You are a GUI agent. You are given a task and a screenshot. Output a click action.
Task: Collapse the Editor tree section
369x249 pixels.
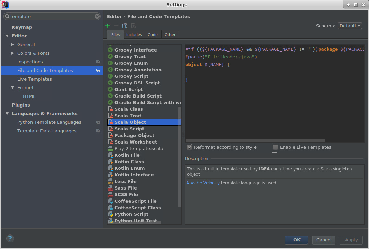[7, 36]
